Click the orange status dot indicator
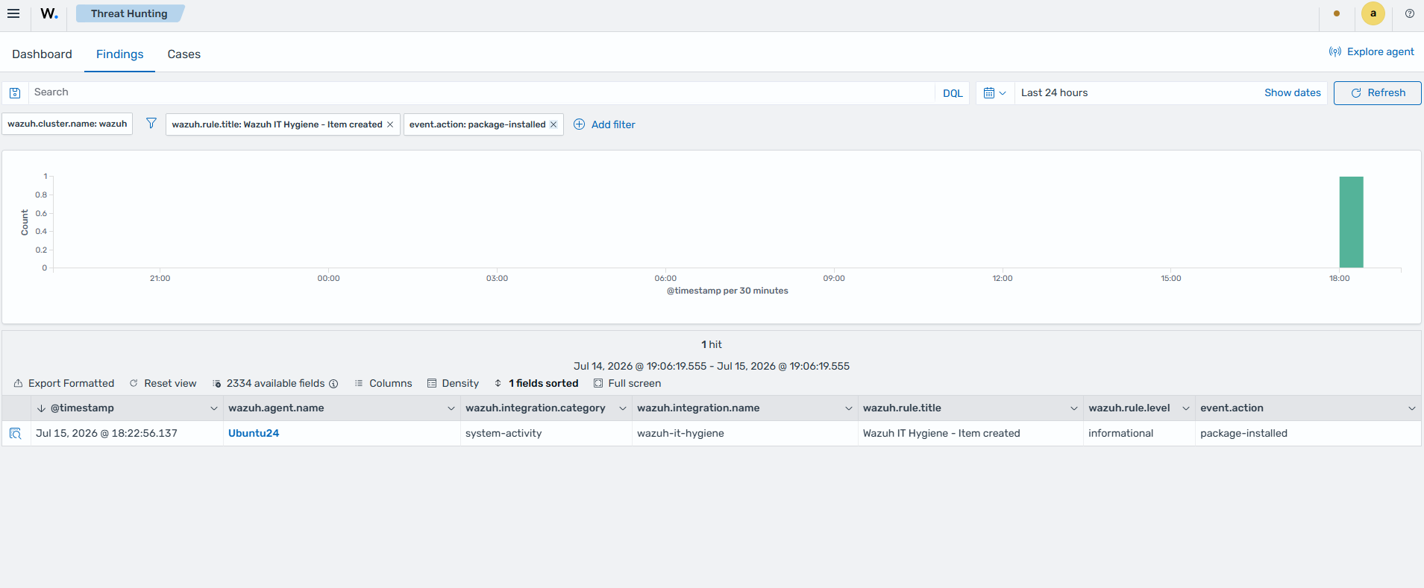This screenshot has width=1424, height=588. coord(1337,13)
